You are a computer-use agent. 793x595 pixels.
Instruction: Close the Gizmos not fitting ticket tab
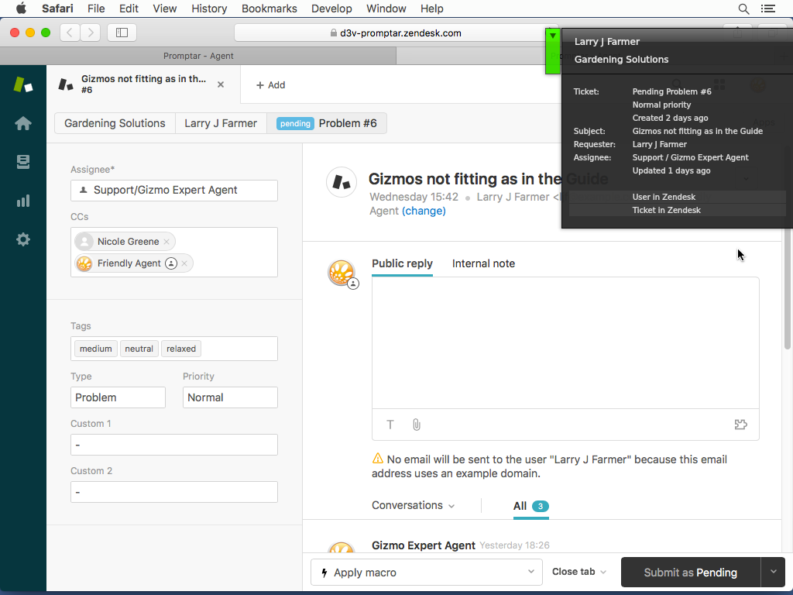(x=221, y=84)
